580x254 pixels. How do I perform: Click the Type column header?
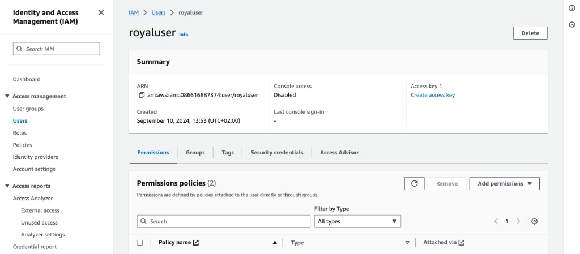click(297, 243)
